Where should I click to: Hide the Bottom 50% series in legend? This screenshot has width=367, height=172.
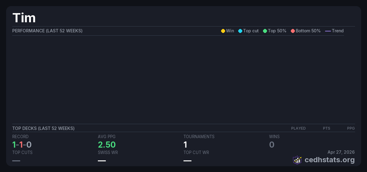point(306,31)
